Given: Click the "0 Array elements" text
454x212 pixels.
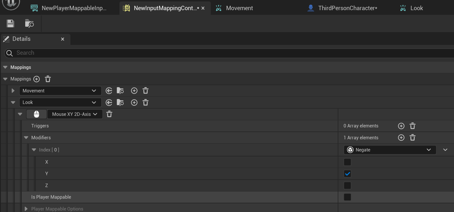Looking at the screenshot, I should tap(361, 126).
